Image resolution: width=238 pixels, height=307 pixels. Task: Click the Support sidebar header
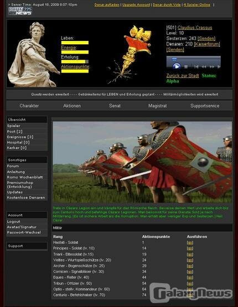click(27, 246)
